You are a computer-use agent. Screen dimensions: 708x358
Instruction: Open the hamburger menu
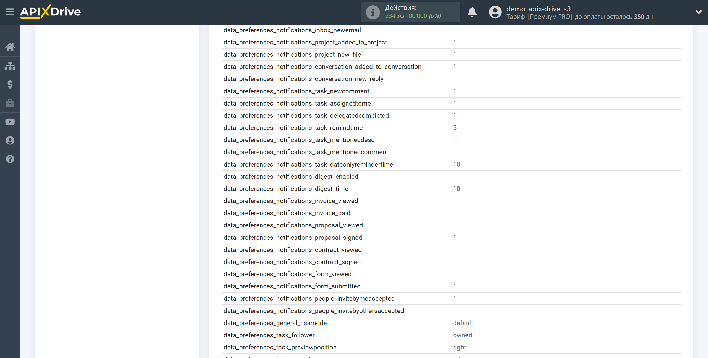tap(10, 12)
